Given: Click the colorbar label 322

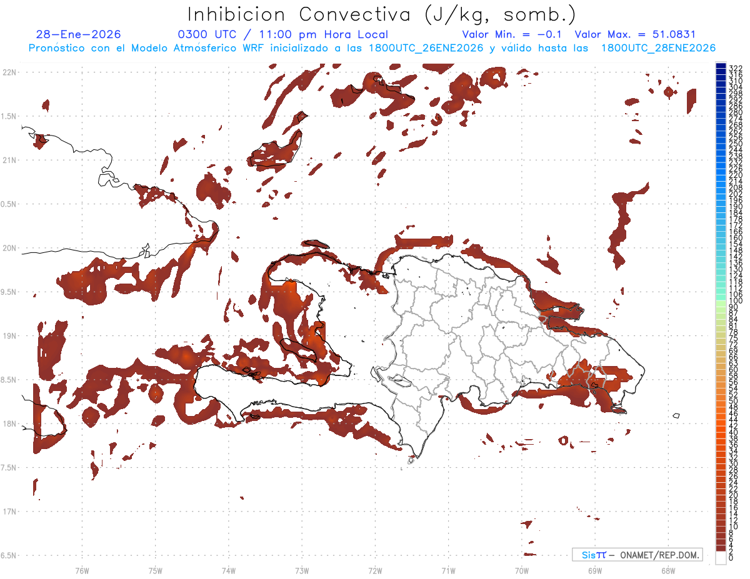Looking at the screenshot, I should click(x=736, y=67).
